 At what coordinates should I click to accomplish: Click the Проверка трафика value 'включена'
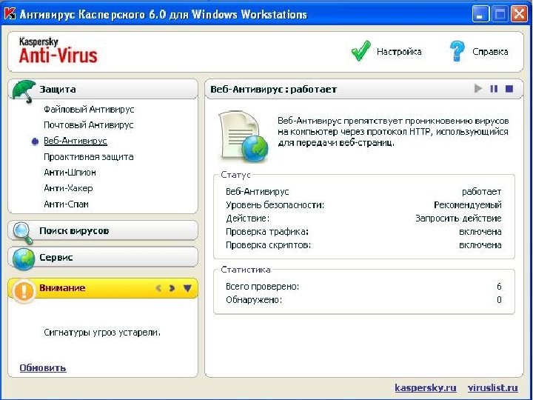(x=480, y=232)
